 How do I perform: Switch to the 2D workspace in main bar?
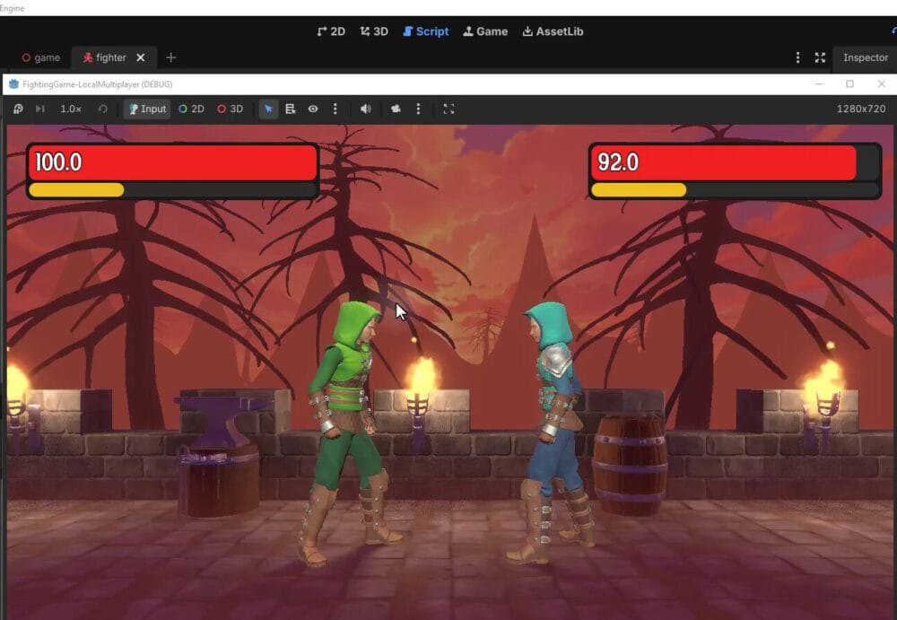point(331,31)
